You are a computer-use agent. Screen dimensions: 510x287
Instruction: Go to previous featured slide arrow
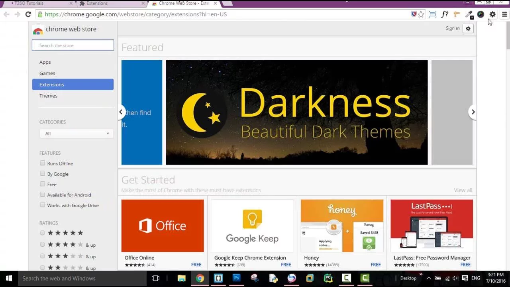121,112
